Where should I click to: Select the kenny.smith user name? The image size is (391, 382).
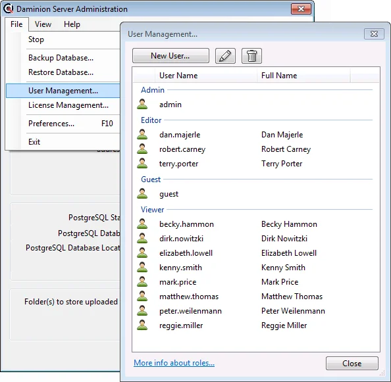(180, 268)
